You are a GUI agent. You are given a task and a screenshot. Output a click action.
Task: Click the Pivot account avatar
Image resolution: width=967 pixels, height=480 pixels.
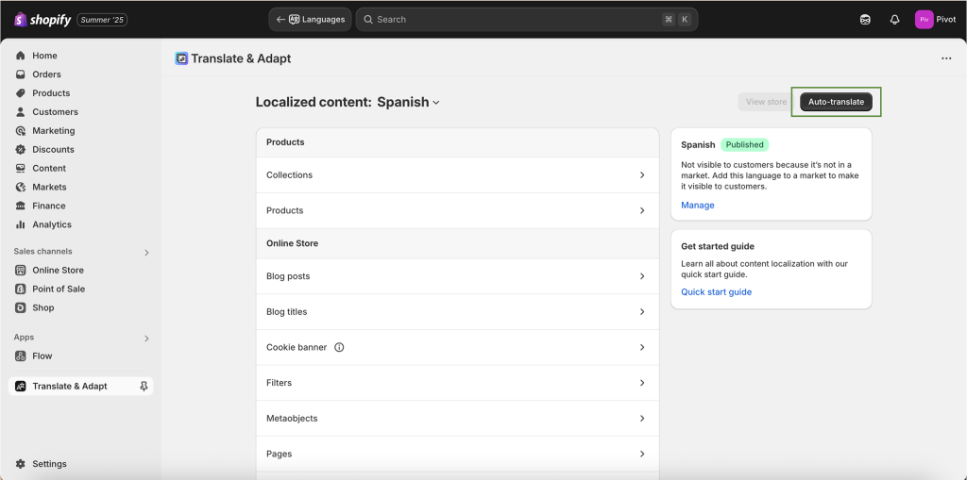(x=924, y=20)
